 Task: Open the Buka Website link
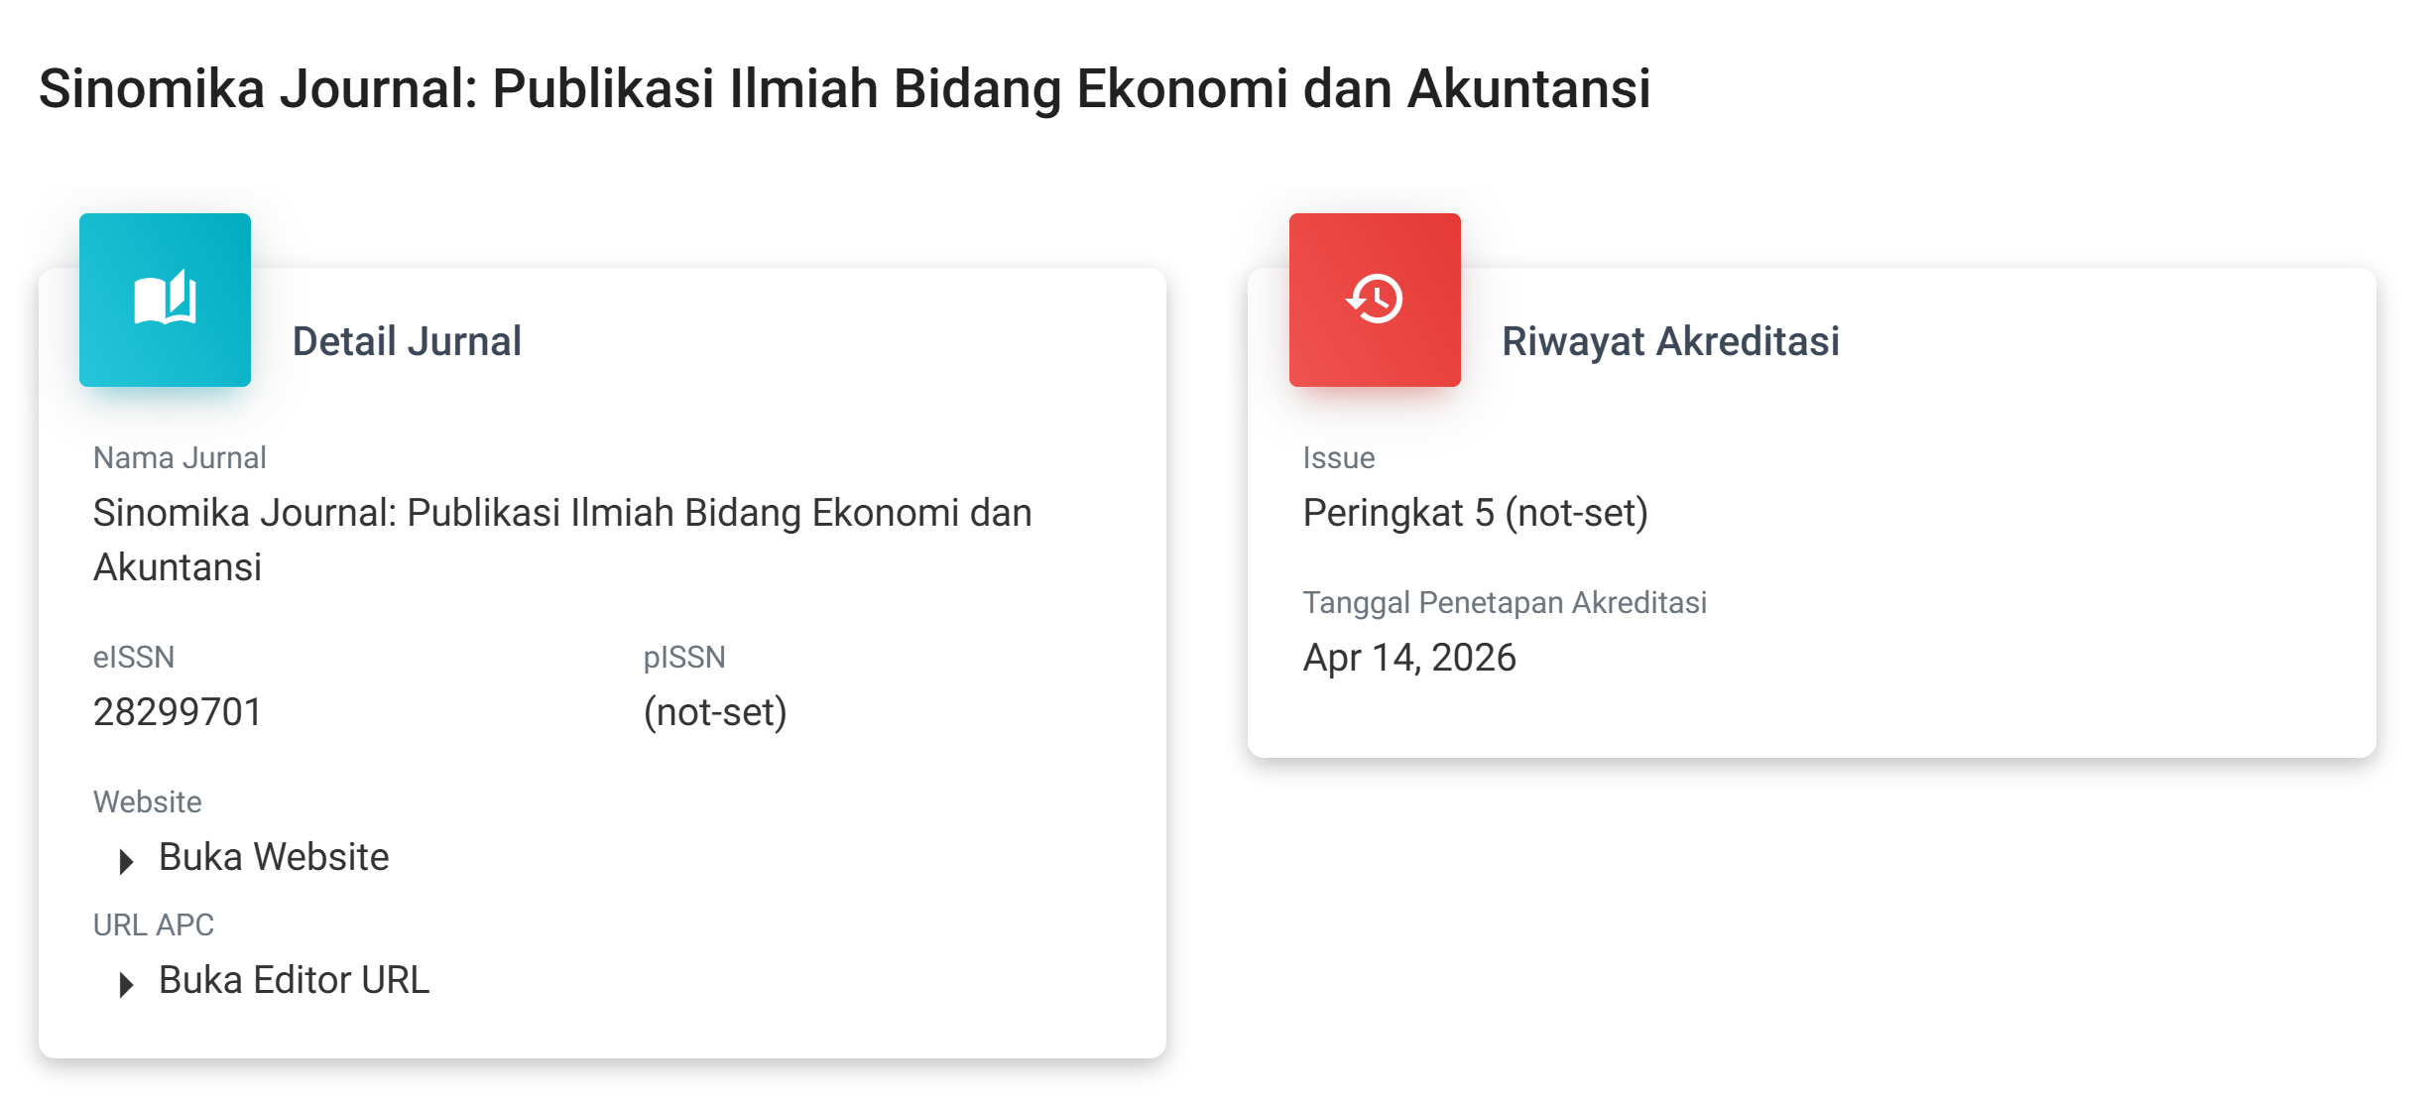pos(274,857)
